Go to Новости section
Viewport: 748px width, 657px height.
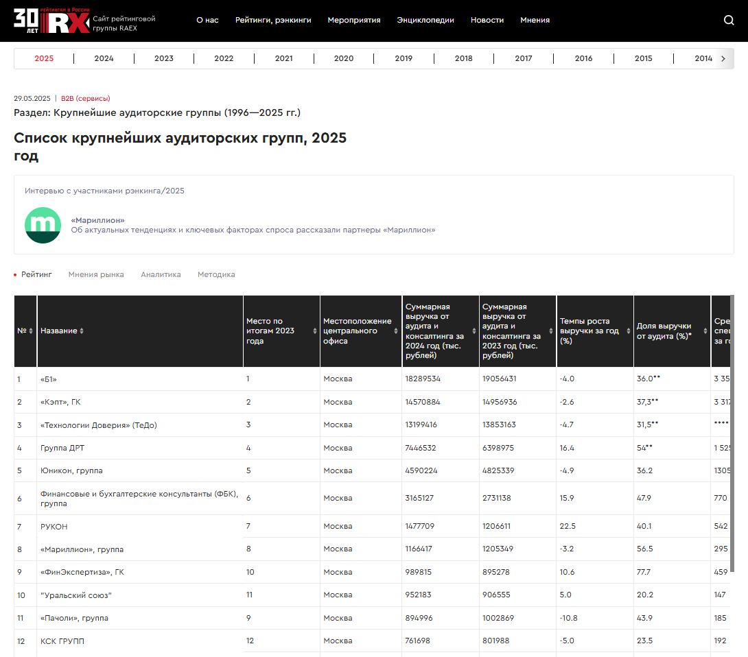coord(487,20)
